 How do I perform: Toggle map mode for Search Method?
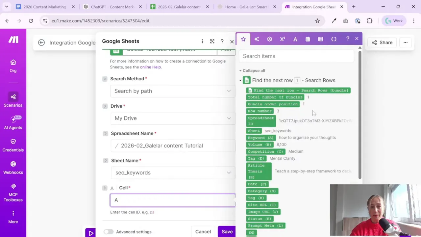[105, 79]
